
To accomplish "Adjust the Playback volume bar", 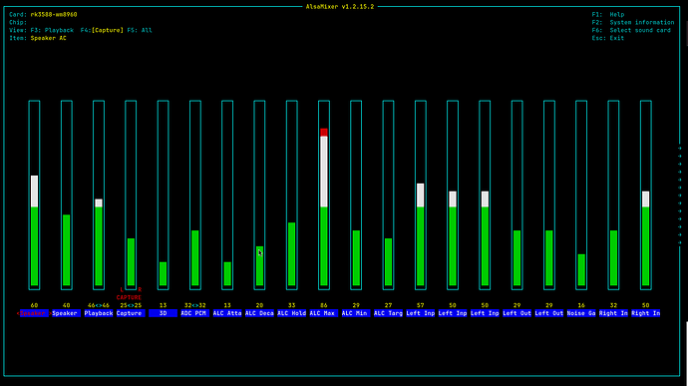I will pyautogui.click(x=99, y=194).
